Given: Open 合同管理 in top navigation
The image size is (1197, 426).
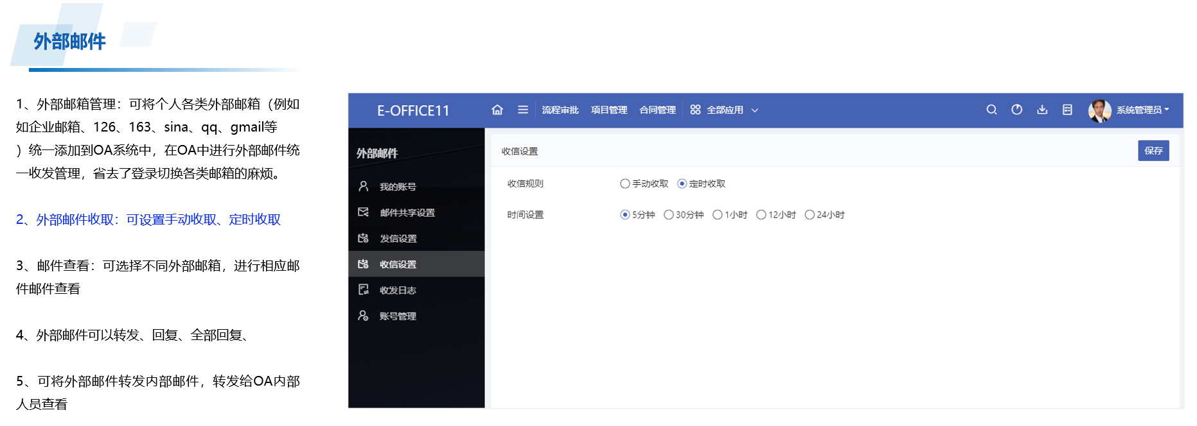Looking at the screenshot, I should click(658, 110).
